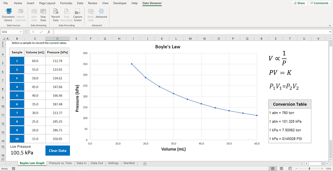This screenshot has height=171, width=333.
Task: Add a new sheet with plus icon
Action: (x=145, y=164)
